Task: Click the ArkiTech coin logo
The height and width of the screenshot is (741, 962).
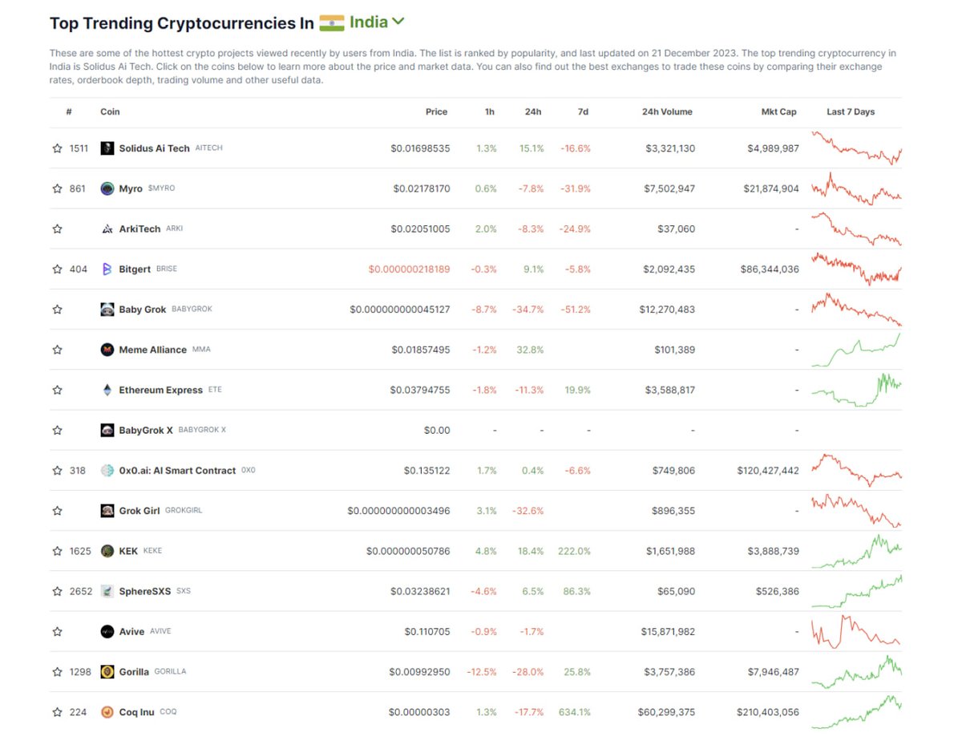Action: [x=107, y=229]
